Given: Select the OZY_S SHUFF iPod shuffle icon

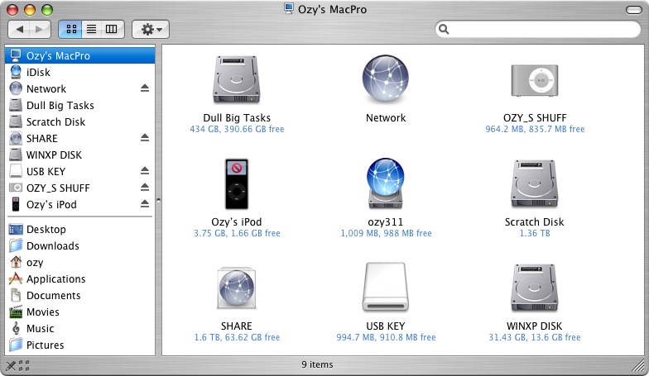Looking at the screenshot, I should (x=535, y=80).
